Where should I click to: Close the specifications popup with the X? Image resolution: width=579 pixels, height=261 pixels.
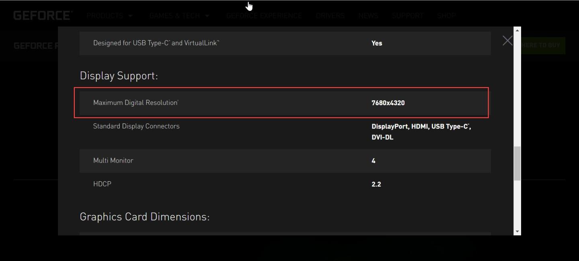pos(507,41)
